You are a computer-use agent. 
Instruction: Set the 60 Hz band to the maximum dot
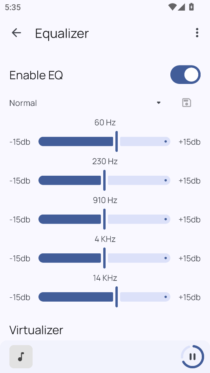pos(166,142)
